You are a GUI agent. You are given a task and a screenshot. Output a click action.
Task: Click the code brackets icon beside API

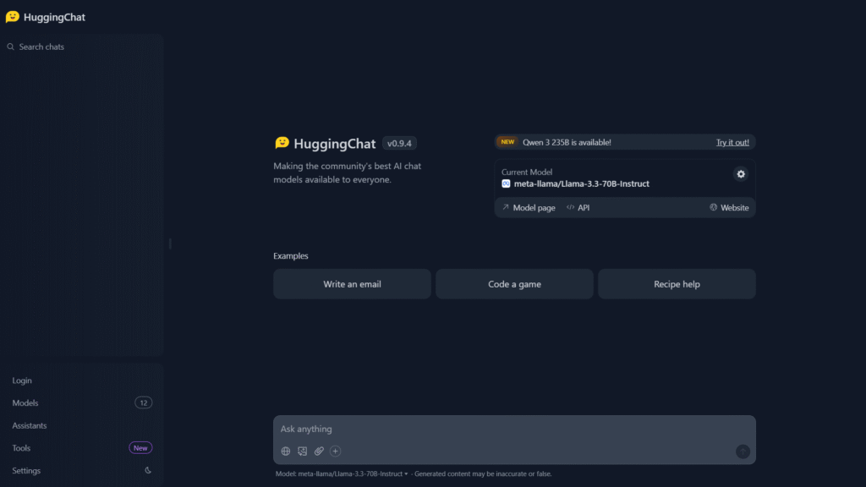coord(571,207)
